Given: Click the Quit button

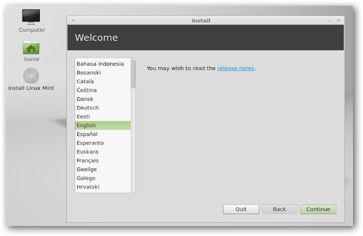Looking at the screenshot, I should click(x=241, y=209).
